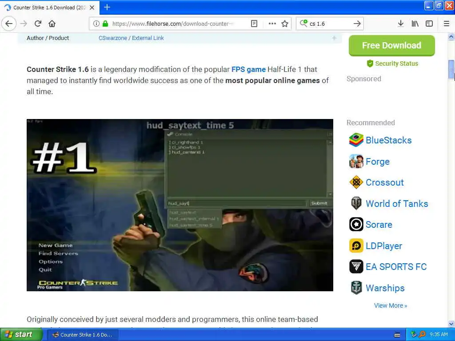The image size is (455, 341).
Task: Toggle reader view in address bar
Action: point(254,24)
